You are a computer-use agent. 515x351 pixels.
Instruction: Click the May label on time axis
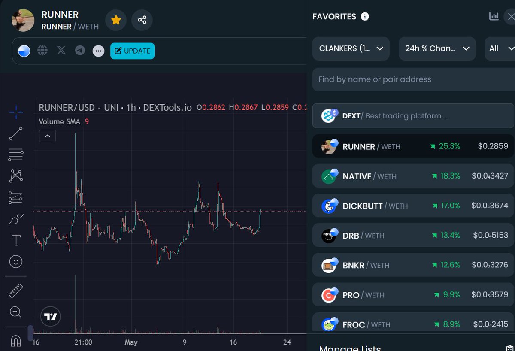click(131, 342)
